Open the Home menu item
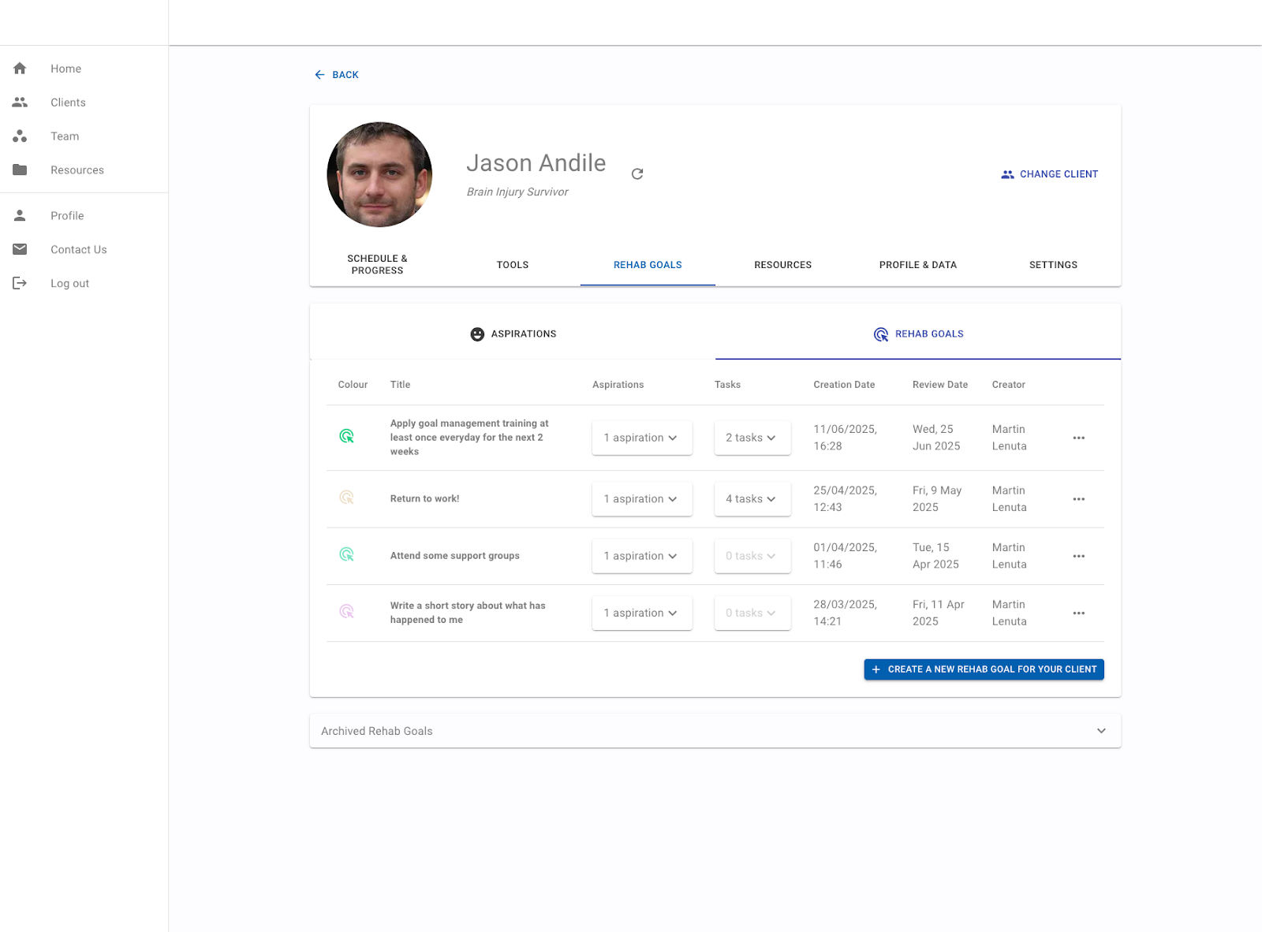Screen dimensions: 1262x932 pyautogui.click(x=84, y=69)
